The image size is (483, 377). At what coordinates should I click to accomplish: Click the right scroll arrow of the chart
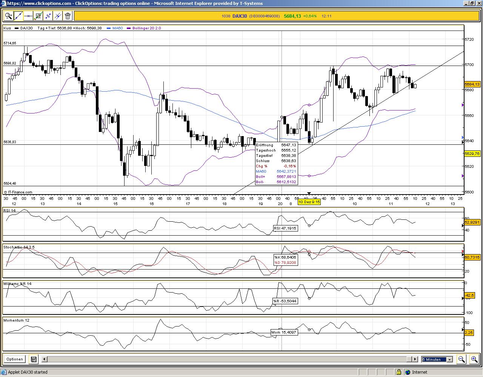click(x=414, y=359)
